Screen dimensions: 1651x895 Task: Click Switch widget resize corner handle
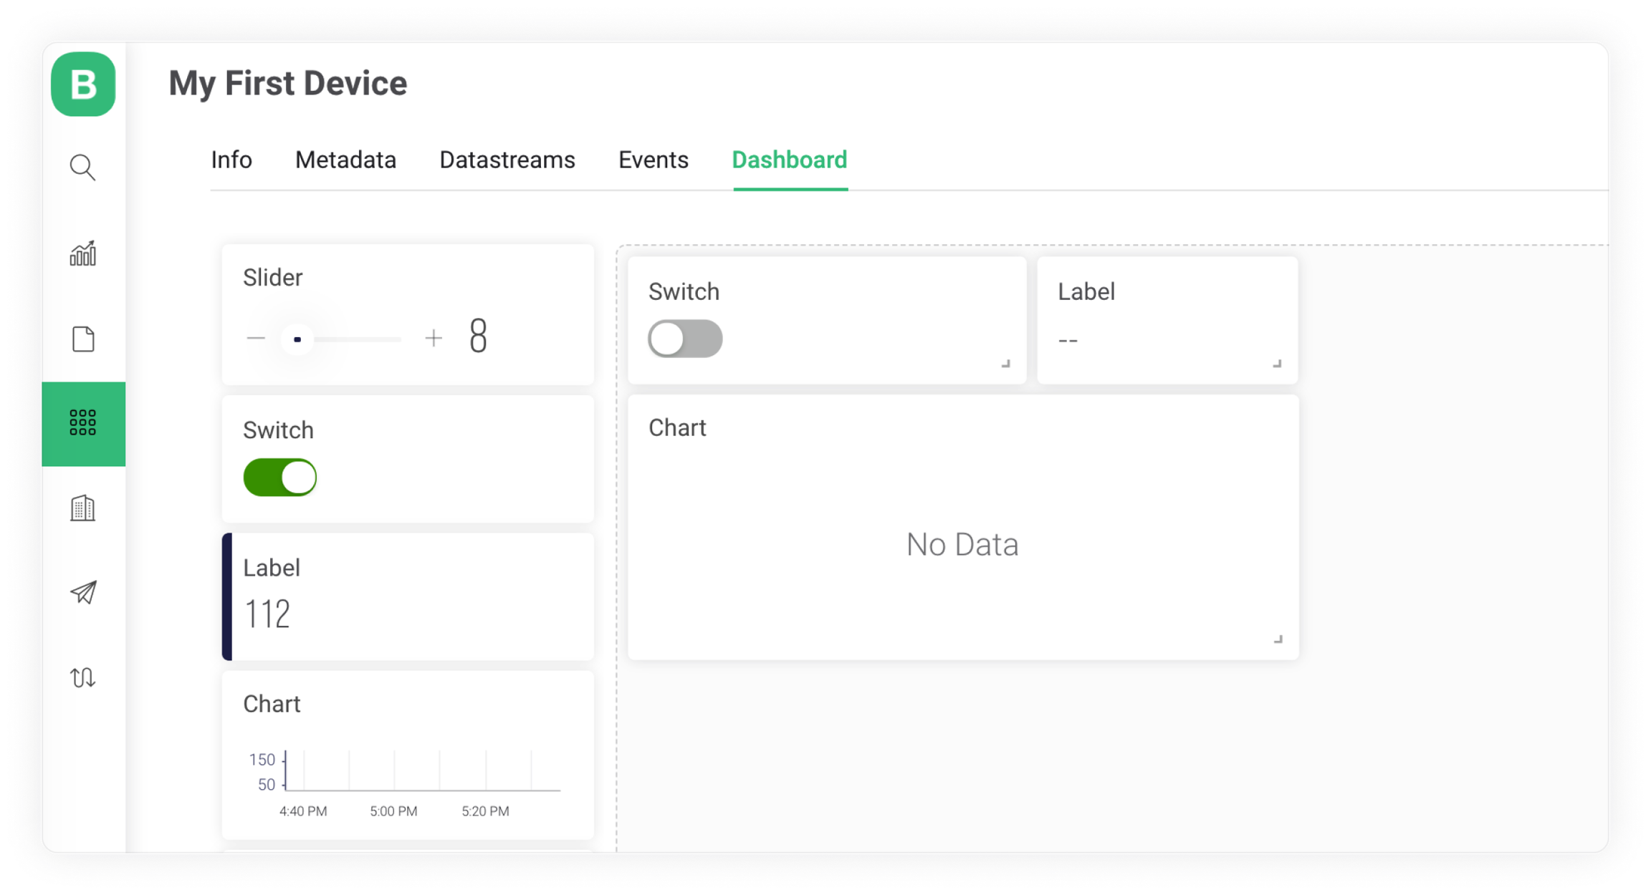(x=1006, y=364)
